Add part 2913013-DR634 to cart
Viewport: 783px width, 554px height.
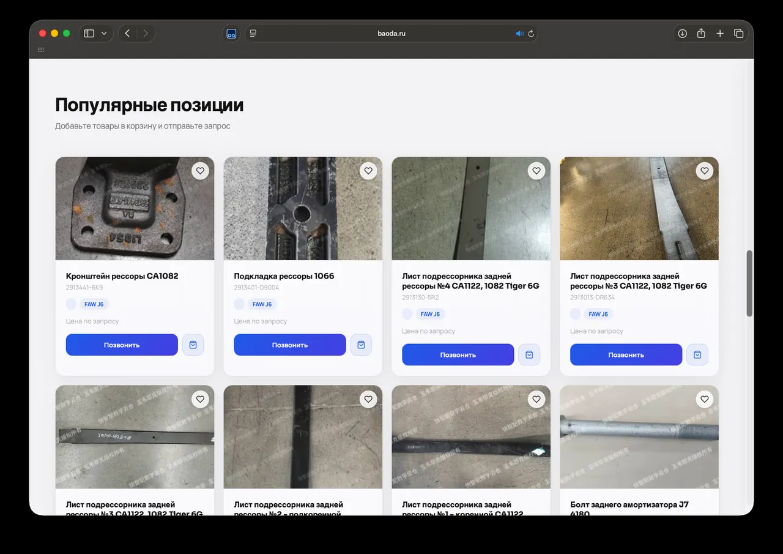(x=697, y=354)
